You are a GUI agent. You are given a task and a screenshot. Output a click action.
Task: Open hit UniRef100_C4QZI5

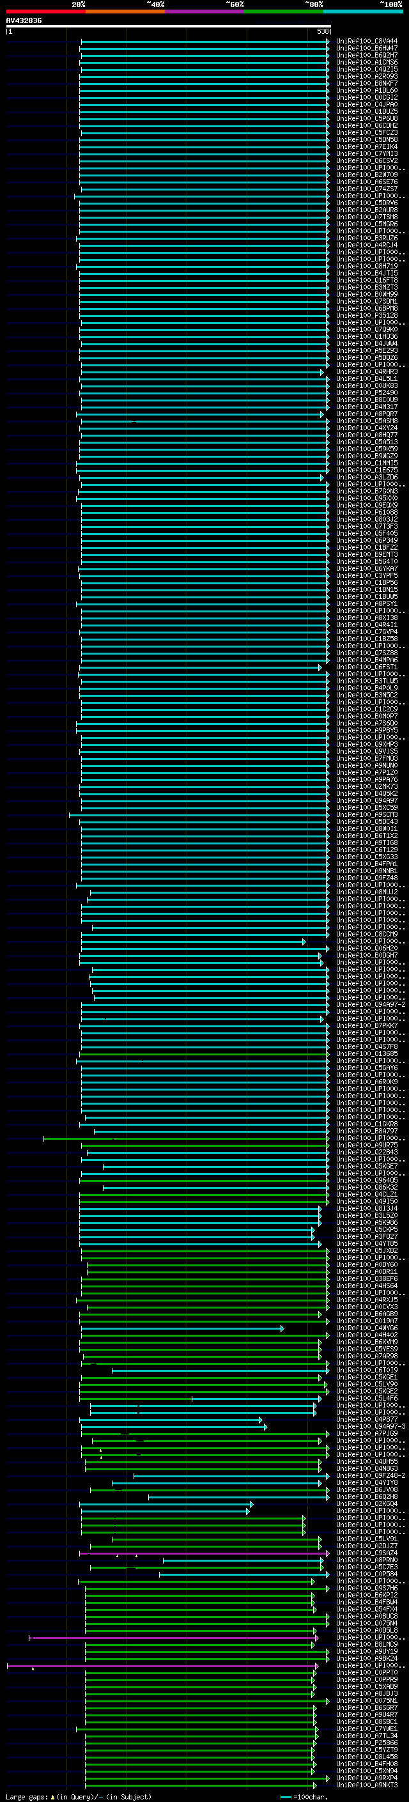(x=367, y=69)
